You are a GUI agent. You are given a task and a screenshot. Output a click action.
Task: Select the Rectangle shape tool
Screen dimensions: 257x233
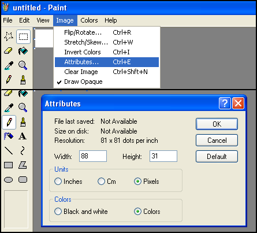[9, 165]
